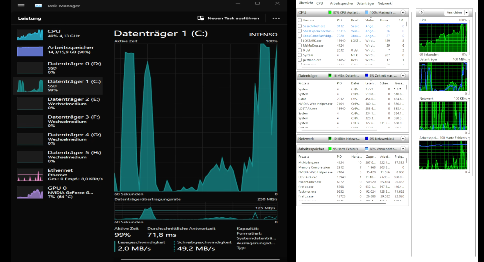Expand the Netzwerk section with its chevron
This screenshot has width=484, height=262.
[x=403, y=139]
